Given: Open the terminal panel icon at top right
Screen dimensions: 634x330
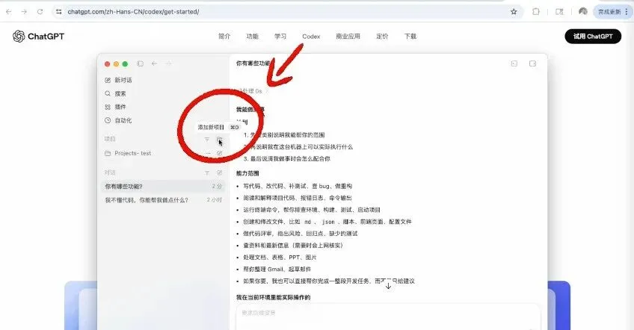Looking at the screenshot, I should tap(514, 63).
